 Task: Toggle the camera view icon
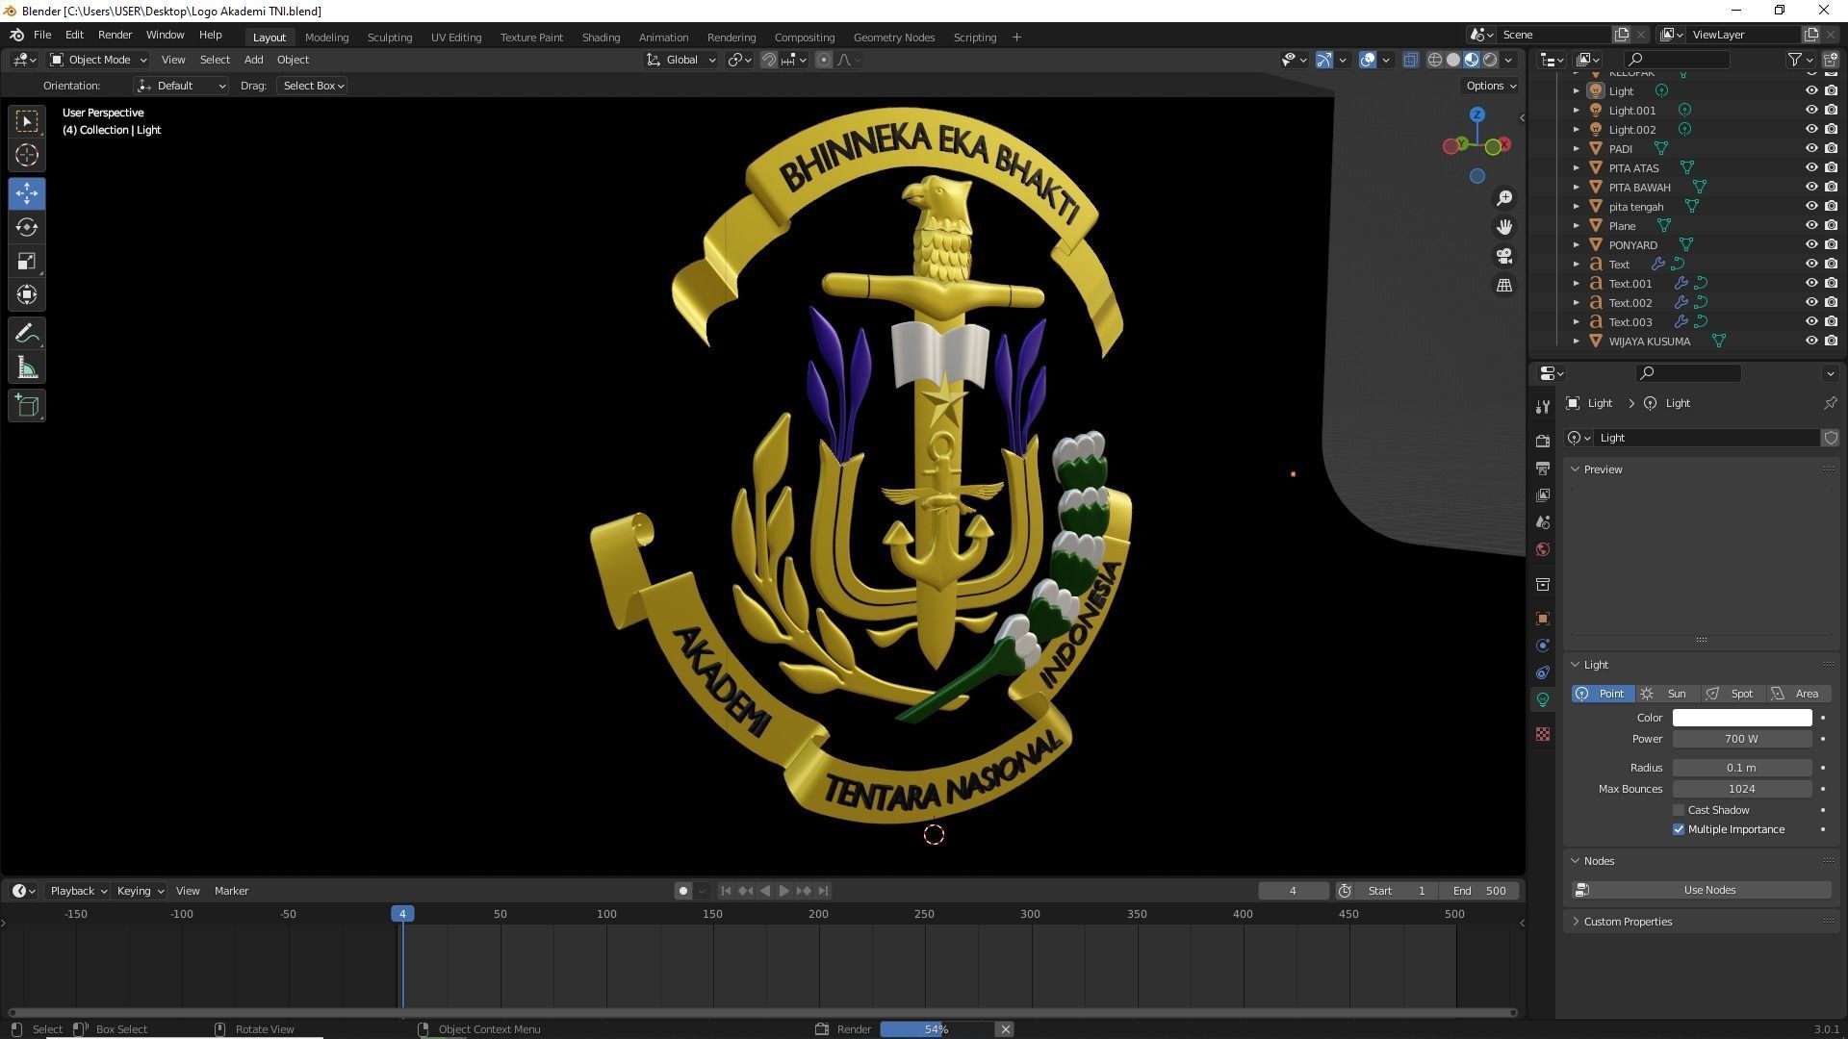[x=1503, y=257]
